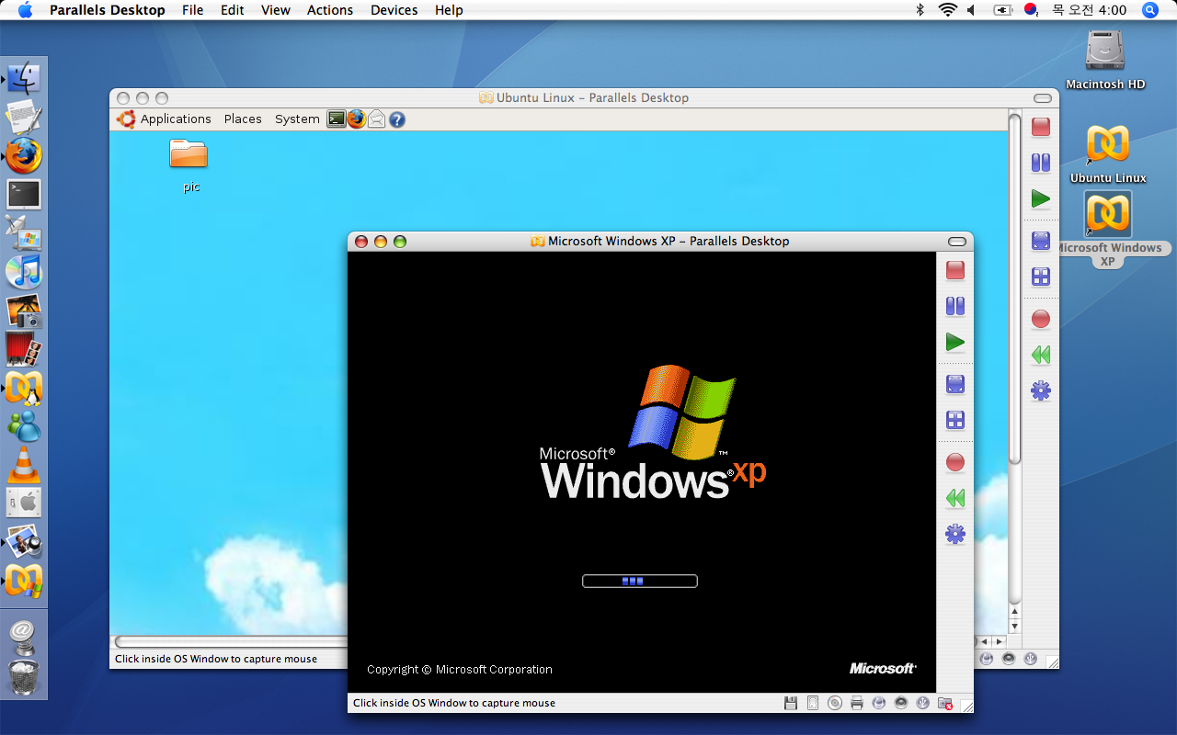Image resolution: width=1177 pixels, height=735 pixels.
Task: Click network adapter icon in Ubuntu status bar
Action: click(987, 659)
